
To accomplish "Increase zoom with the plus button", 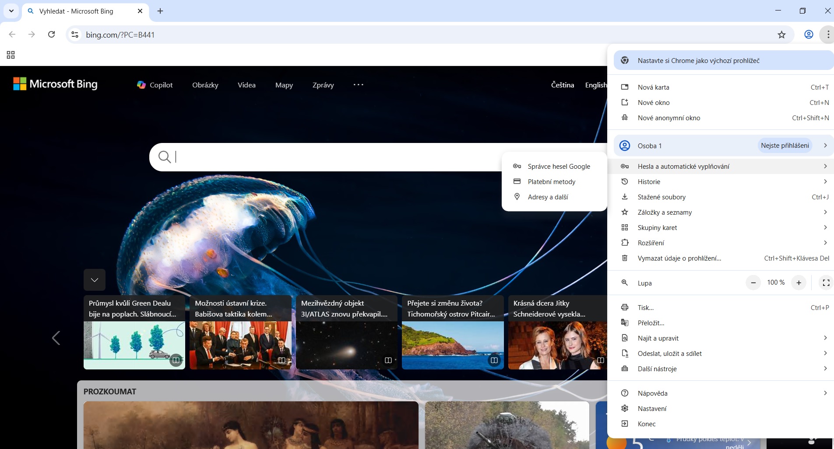I will [799, 283].
